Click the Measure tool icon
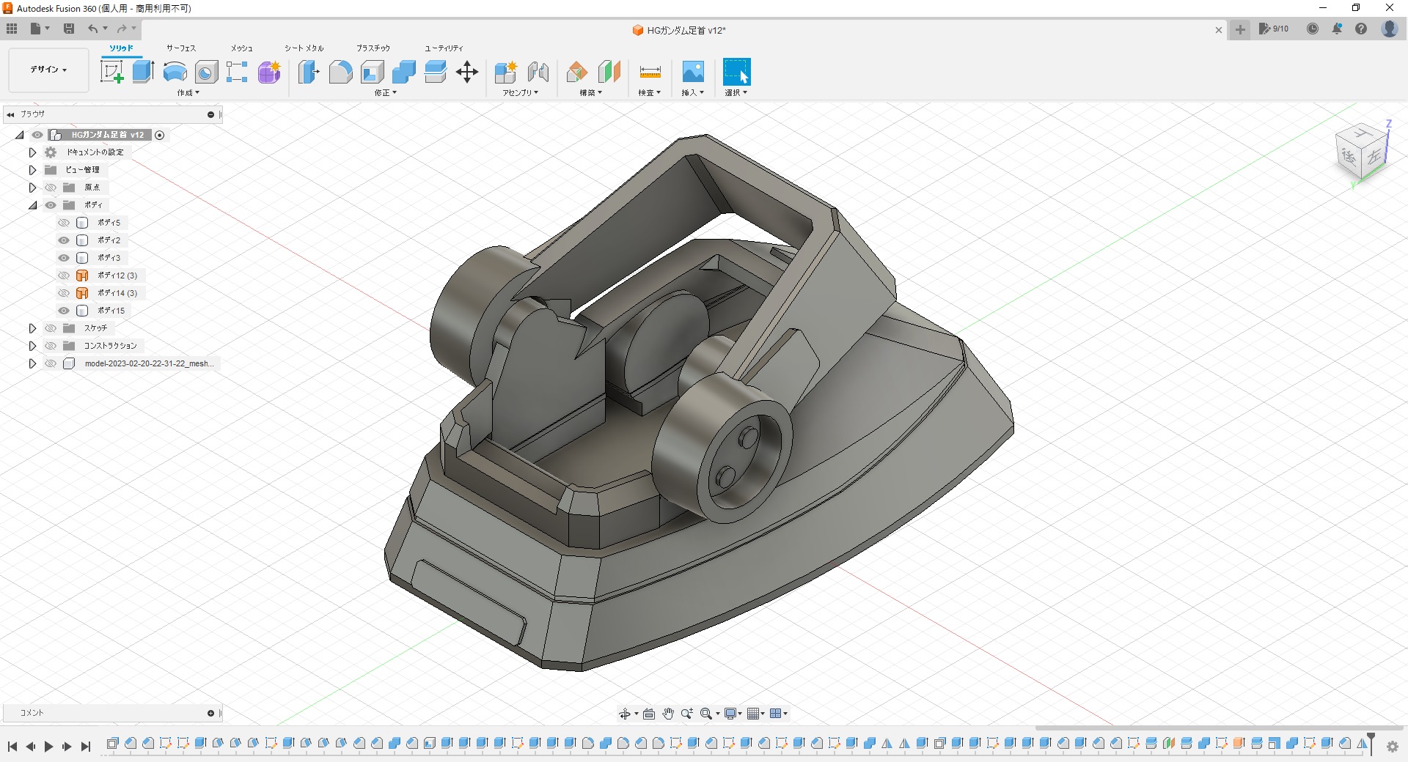The height and width of the screenshot is (762, 1408). click(650, 72)
